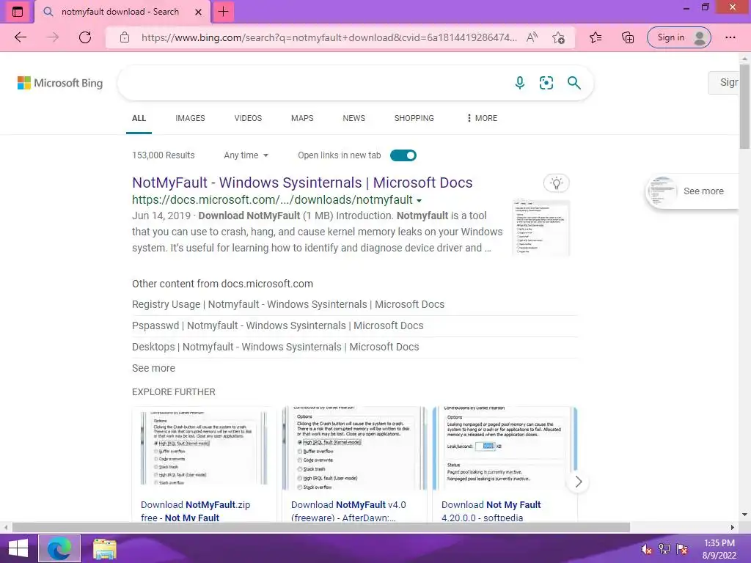Open Edge settings and more menu

730,37
